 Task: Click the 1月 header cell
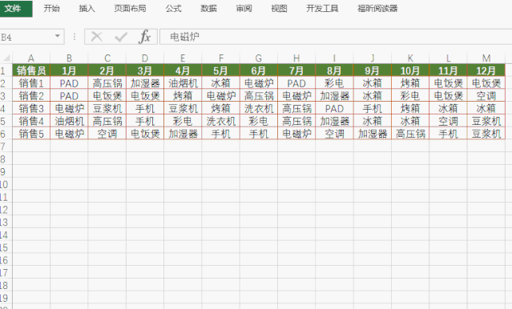[x=69, y=70]
